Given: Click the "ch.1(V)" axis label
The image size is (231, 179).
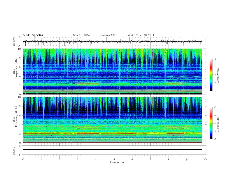Looking at the screenshot, I should click(14, 42).
